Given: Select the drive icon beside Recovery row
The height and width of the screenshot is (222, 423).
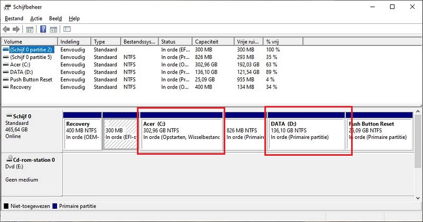Looking at the screenshot, I should (x=6, y=87).
